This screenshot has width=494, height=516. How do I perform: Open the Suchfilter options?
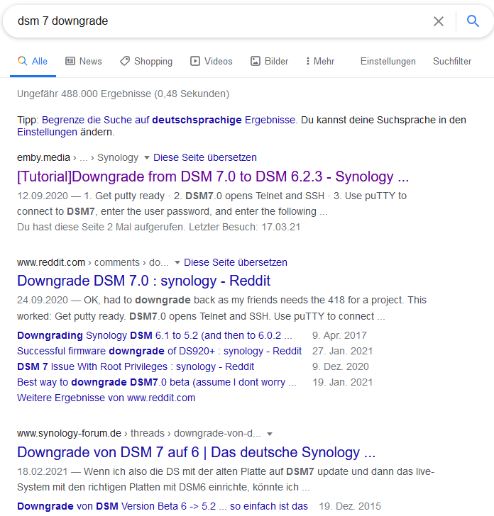[452, 61]
